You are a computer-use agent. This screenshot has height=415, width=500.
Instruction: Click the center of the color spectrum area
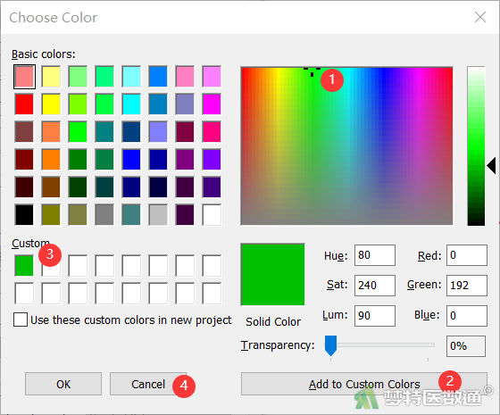click(x=347, y=146)
